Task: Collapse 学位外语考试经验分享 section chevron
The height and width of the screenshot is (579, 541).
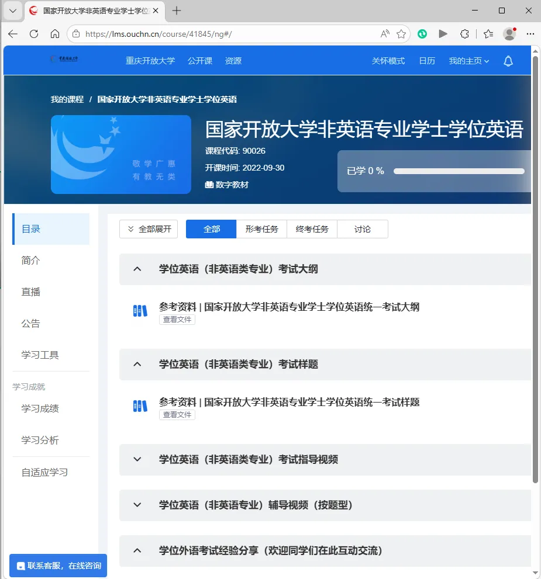Action: [137, 550]
